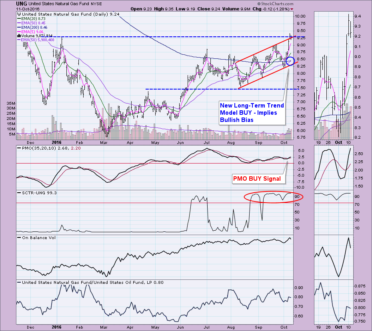This screenshot has height=331, width=372.
Task: Click the EMA(50) 8.45 legend entry
Action: click(x=31, y=23)
